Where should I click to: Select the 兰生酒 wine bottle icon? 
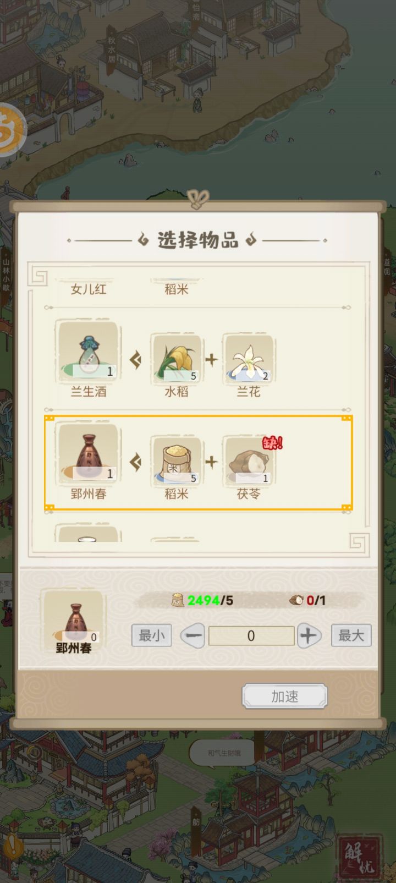click(88, 352)
